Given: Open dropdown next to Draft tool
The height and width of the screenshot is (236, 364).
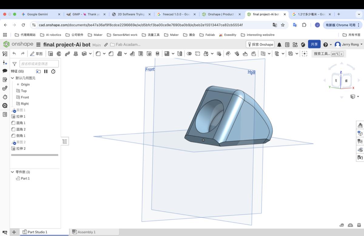Looking at the screenshot, I should [x=126, y=54].
